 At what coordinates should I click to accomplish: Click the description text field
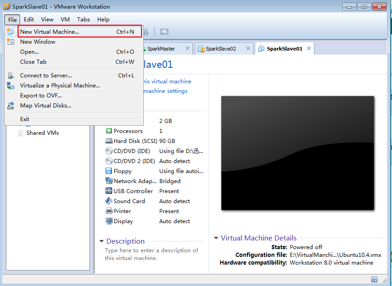point(152,254)
